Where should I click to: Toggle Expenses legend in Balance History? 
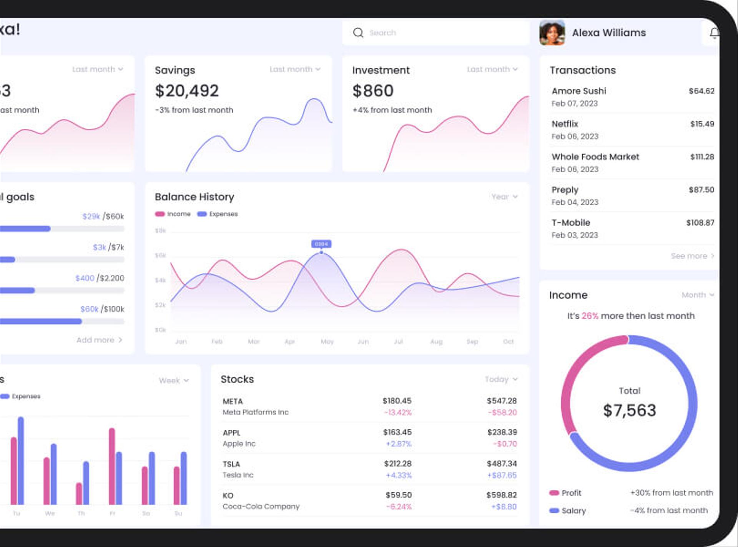(217, 214)
